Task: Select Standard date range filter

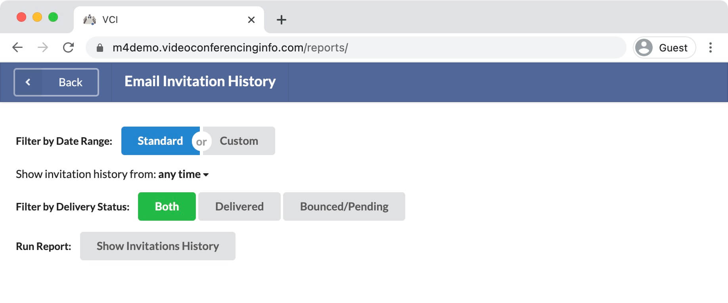Action: click(160, 141)
